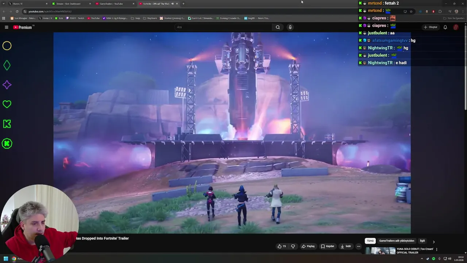Like the video with thumbs up
This screenshot has width=467, height=263.
point(281,246)
